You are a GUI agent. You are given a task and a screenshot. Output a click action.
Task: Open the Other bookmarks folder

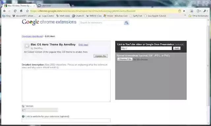[198, 16]
